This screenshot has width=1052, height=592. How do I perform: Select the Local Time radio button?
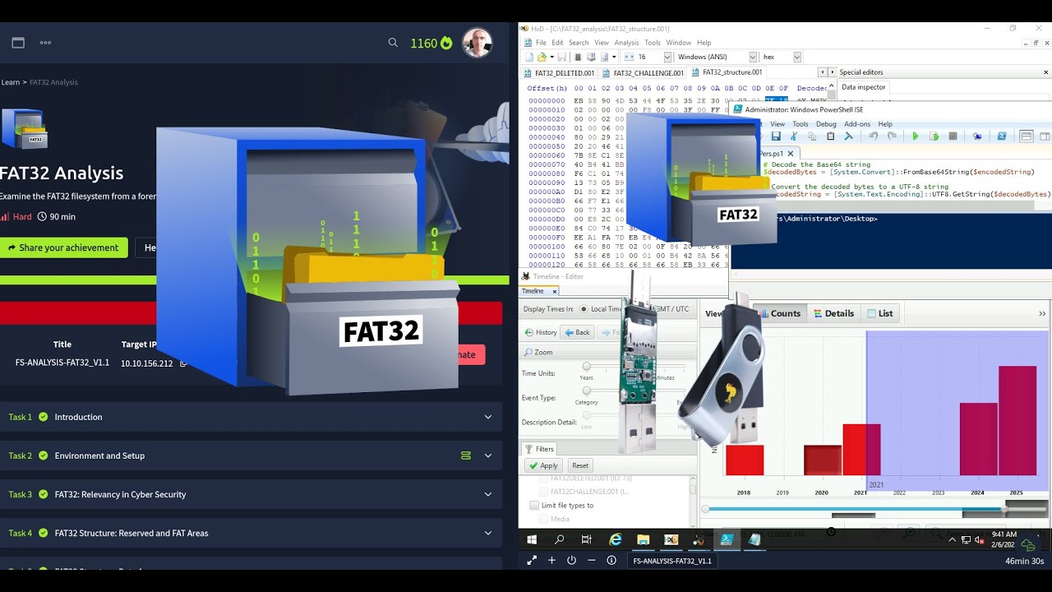(584, 309)
